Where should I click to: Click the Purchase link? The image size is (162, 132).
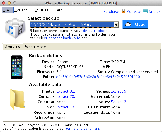111,11
